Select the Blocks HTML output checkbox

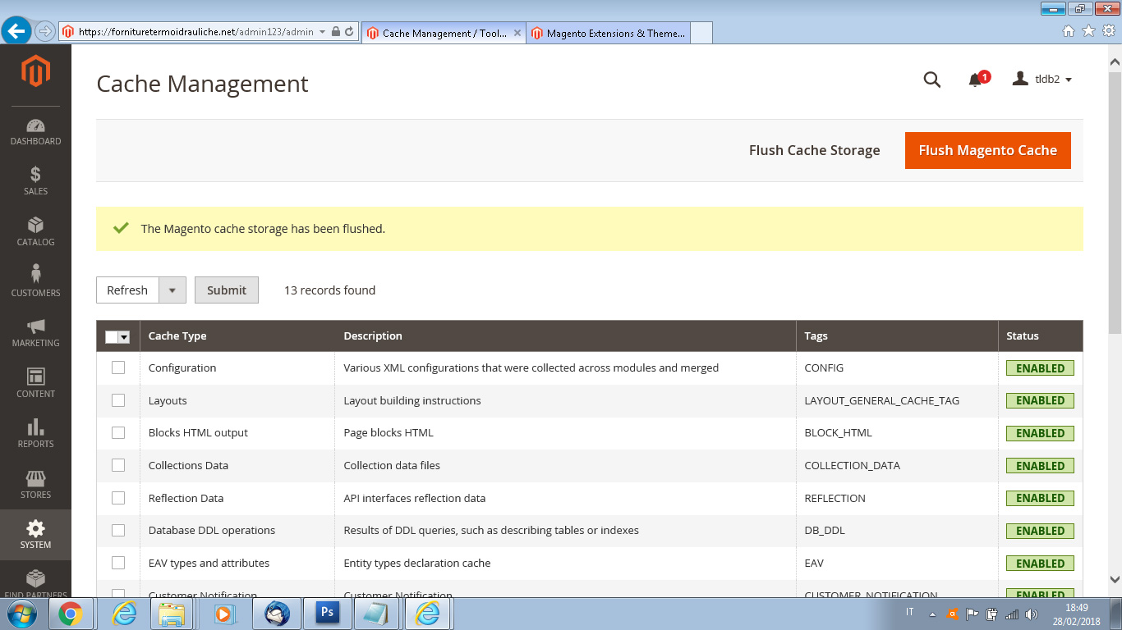pyautogui.click(x=118, y=432)
